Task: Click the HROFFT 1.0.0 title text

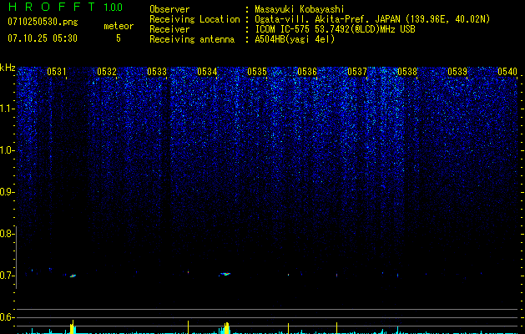Action: [x=65, y=7]
